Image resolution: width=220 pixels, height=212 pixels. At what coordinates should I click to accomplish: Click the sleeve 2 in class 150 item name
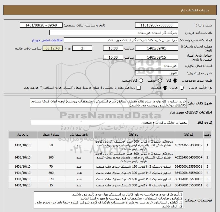tap(133, 166)
